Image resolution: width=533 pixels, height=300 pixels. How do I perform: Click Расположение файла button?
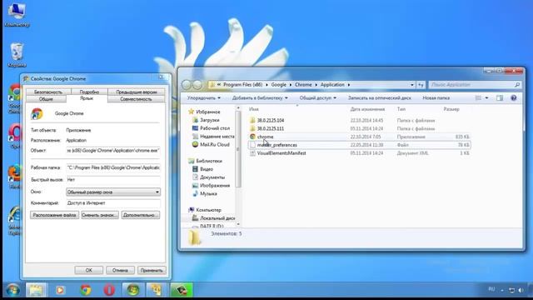click(54, 215)
